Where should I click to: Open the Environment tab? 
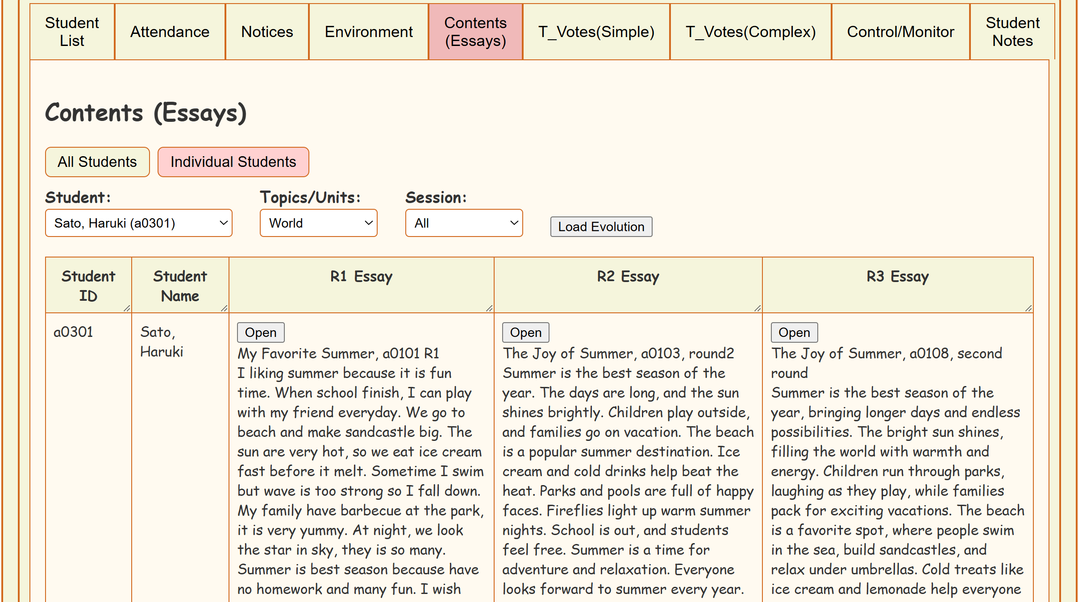pos(369,32)
